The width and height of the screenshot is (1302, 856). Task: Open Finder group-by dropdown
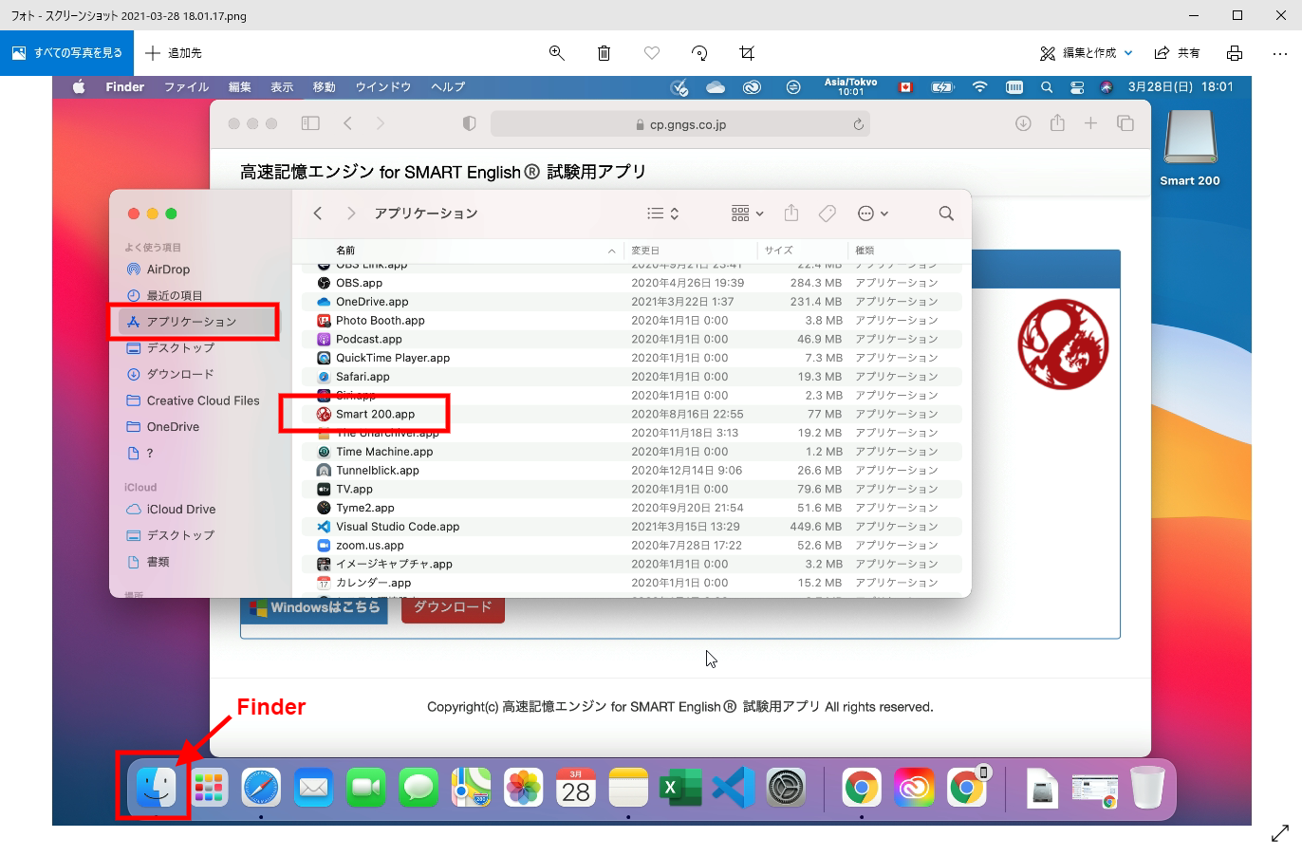coord(747,214)
